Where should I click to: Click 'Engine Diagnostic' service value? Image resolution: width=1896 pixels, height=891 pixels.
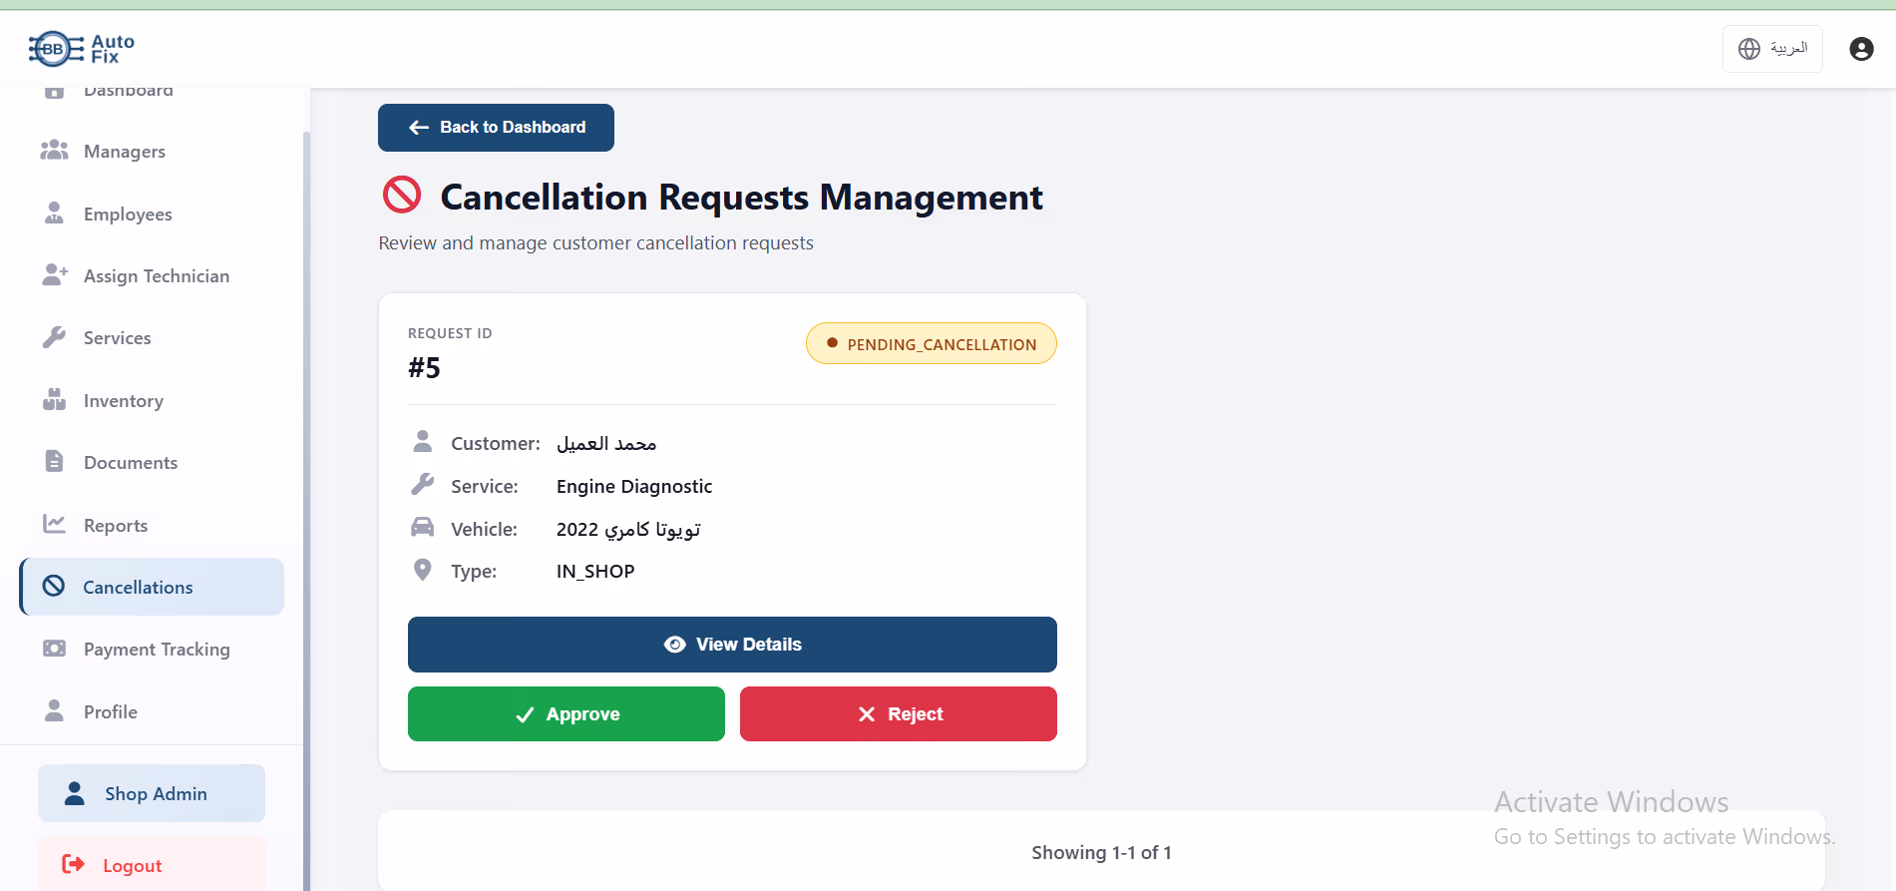coord(634,486)
